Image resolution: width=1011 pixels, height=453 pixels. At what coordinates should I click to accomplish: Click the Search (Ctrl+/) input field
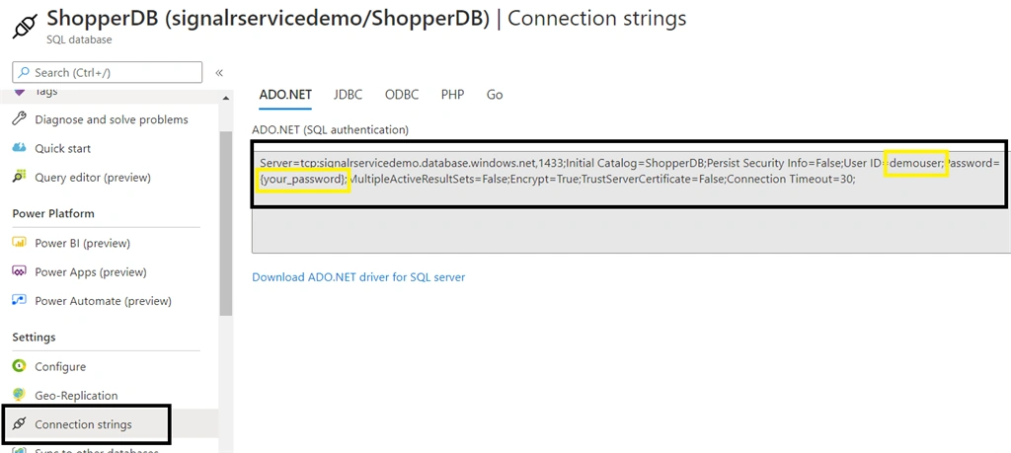107,72
